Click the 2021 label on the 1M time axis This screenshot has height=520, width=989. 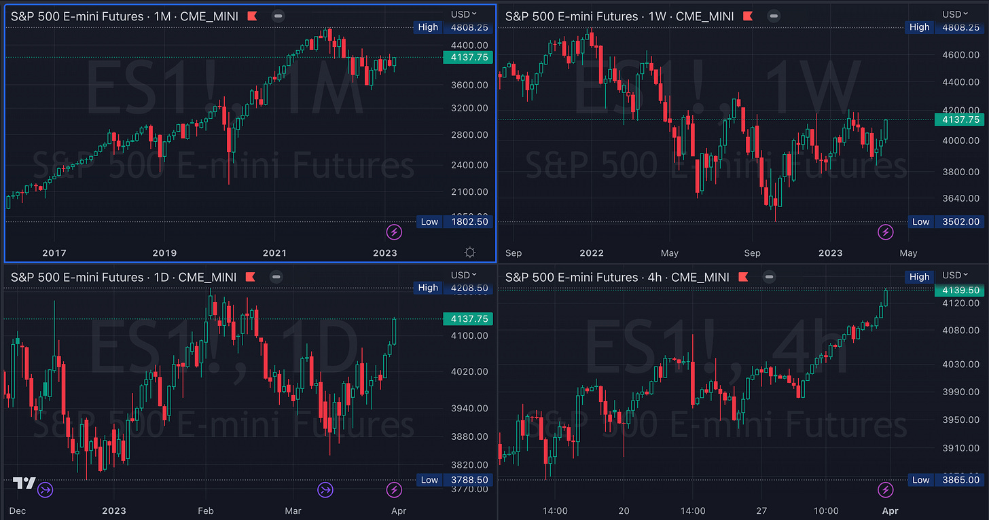pyautogui.click(x=274, y=253)
